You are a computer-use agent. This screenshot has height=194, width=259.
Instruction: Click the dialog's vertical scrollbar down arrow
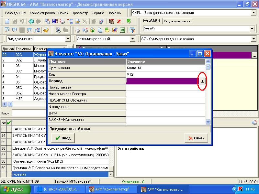208,122
